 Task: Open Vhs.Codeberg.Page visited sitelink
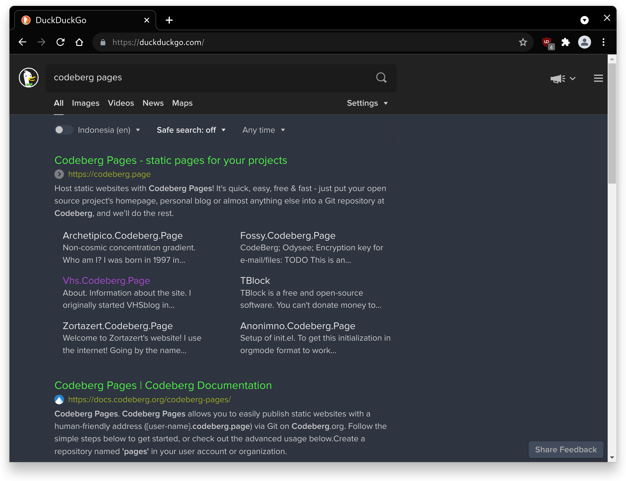pos(106,280)
